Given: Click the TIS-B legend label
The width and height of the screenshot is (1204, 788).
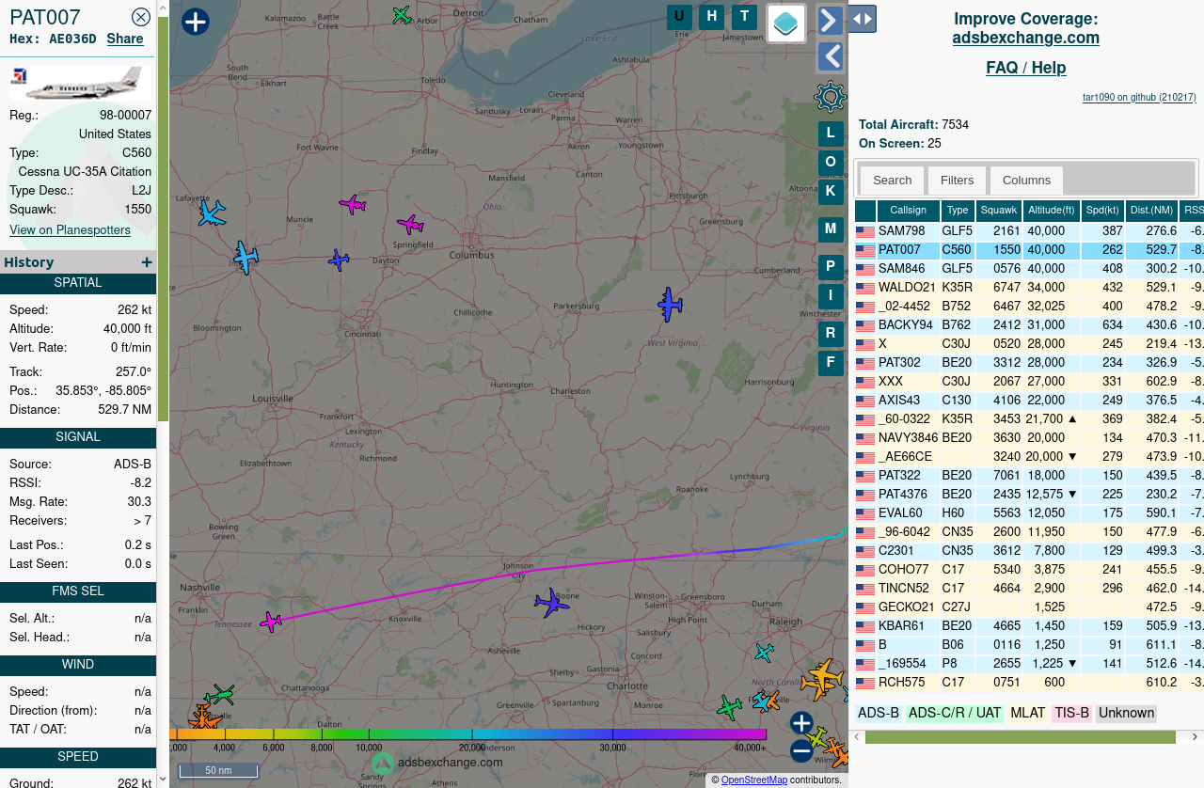Looking at the screenshot, I should pos(1071,714).
